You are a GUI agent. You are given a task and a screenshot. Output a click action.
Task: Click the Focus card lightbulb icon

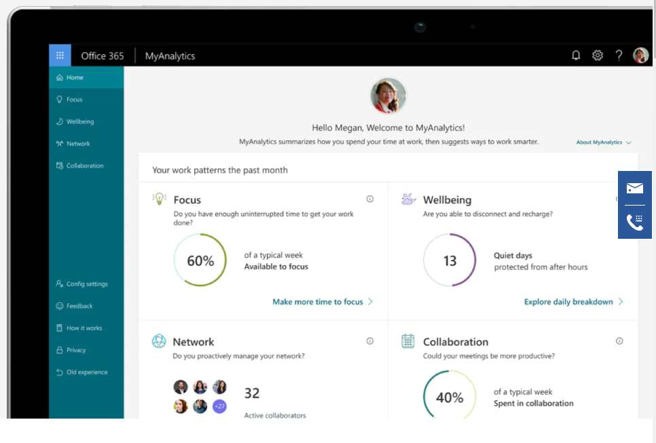[x=159, y=199]
